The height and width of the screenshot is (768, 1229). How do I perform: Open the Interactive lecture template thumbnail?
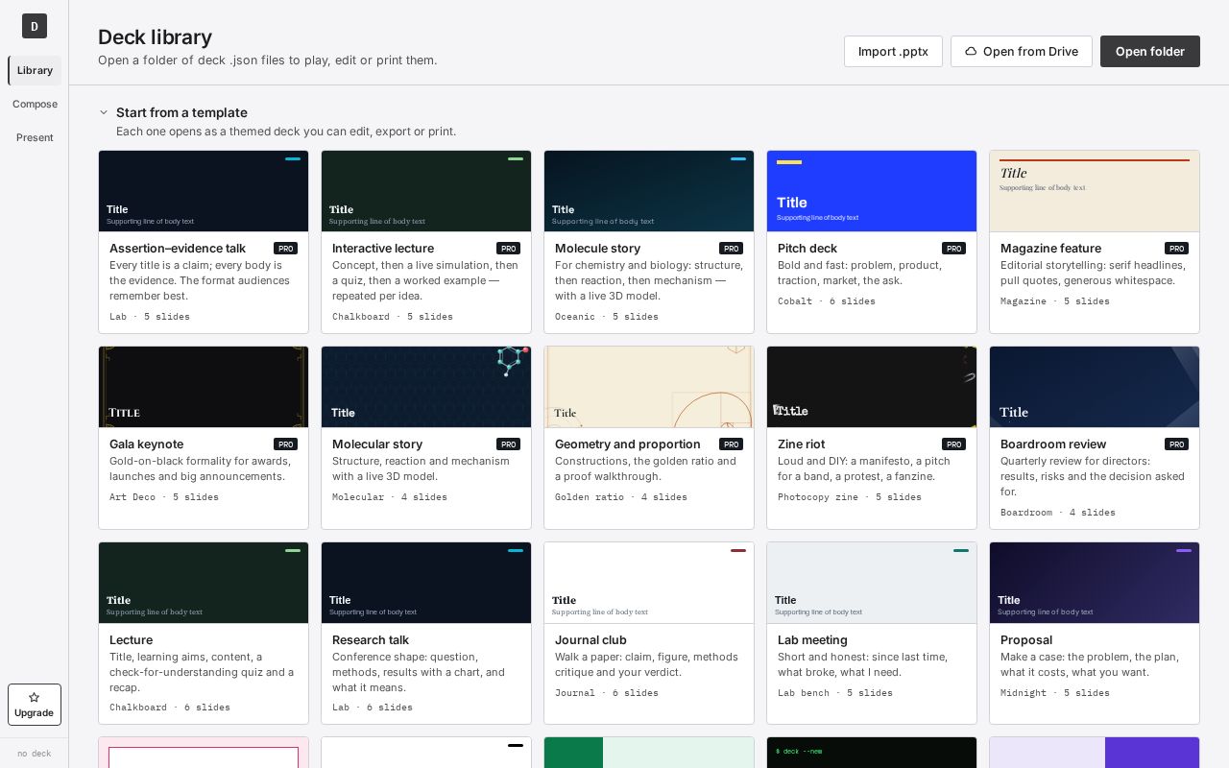[426, 191]
